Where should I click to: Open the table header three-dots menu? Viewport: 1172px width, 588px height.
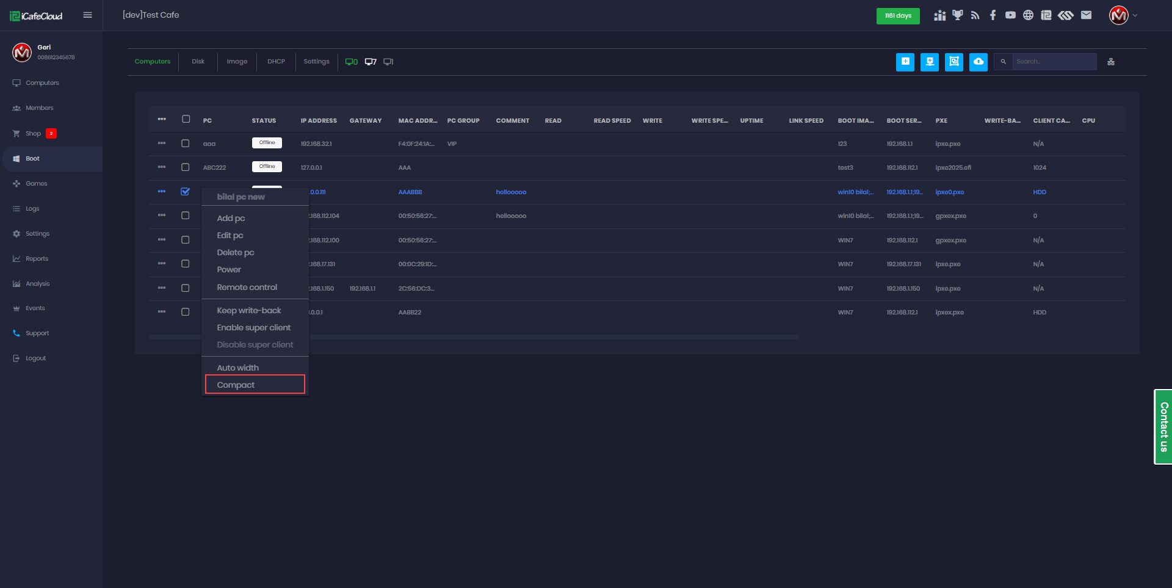(162, 120)
